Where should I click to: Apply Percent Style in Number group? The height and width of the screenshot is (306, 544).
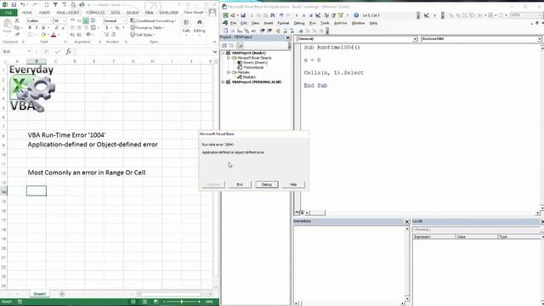click(117, 28)
